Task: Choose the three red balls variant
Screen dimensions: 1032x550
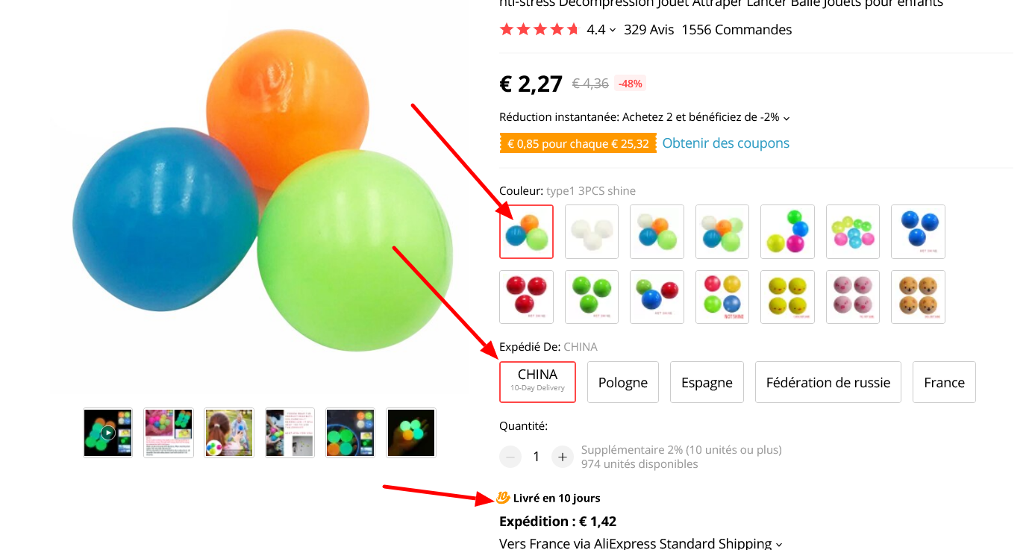Action: pos(526,297)
